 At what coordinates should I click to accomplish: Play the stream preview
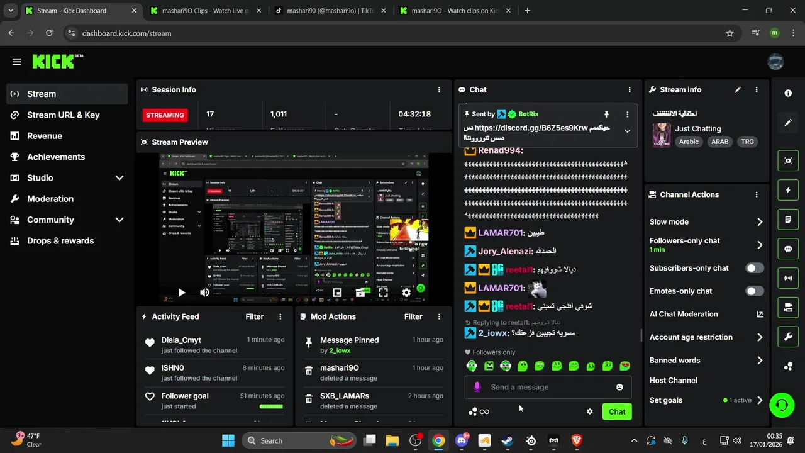coord(181,293)
